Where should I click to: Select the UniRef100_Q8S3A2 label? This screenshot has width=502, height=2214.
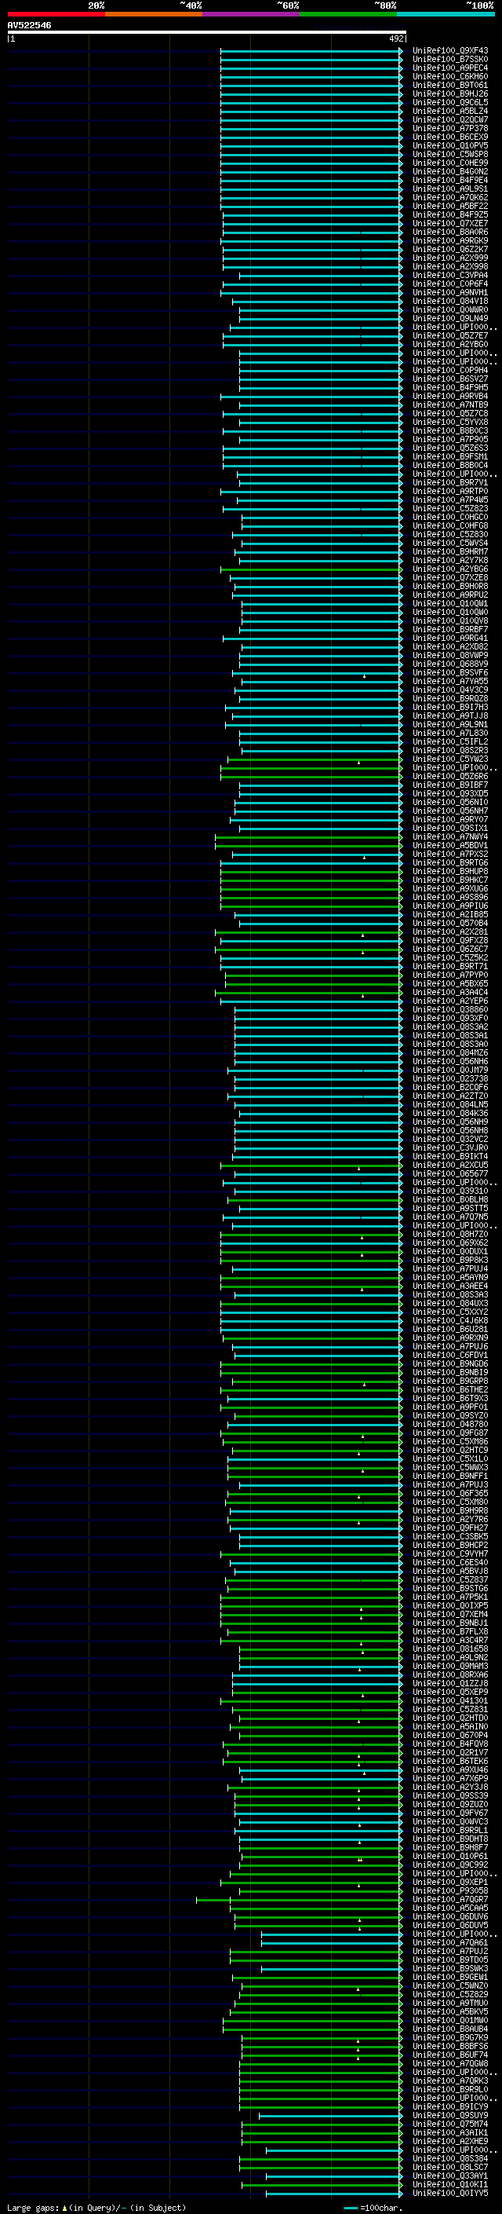coord(450,1027)
